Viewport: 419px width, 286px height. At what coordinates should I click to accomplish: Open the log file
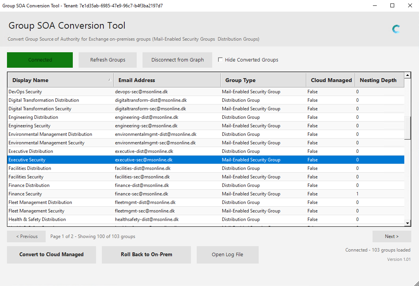click(x=227, y=255)
